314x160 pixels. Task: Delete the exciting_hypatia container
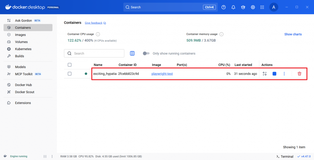click(x=299, y=74)
